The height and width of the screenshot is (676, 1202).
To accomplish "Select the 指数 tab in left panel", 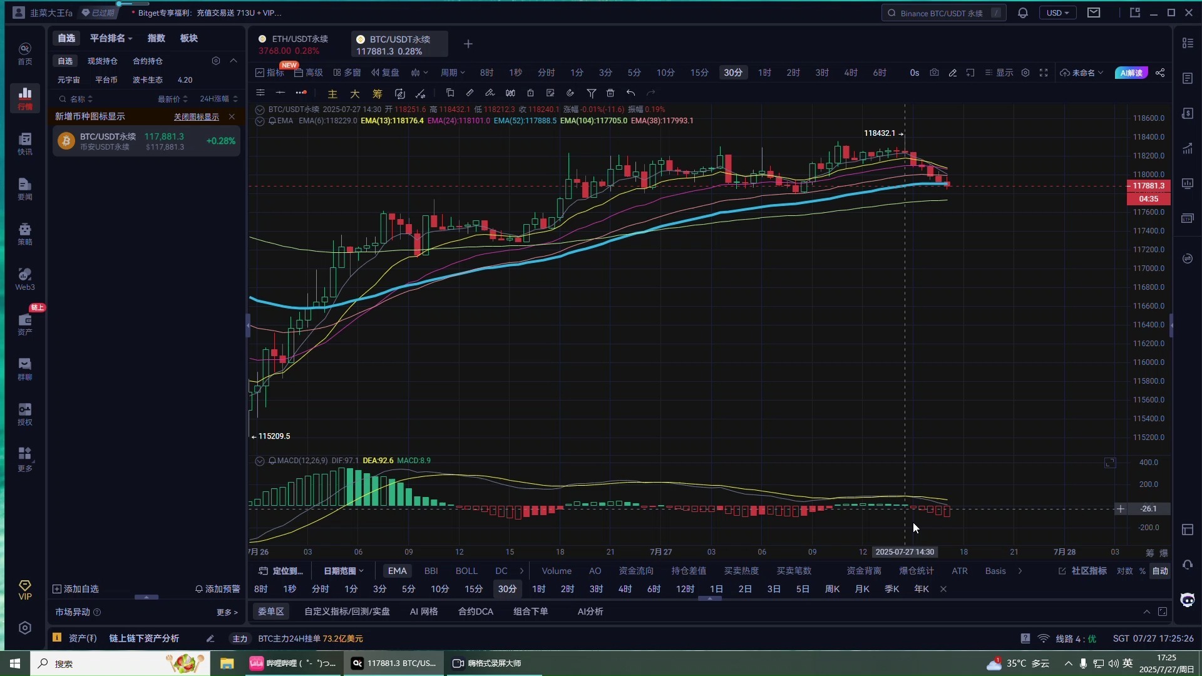I will 157,38.
